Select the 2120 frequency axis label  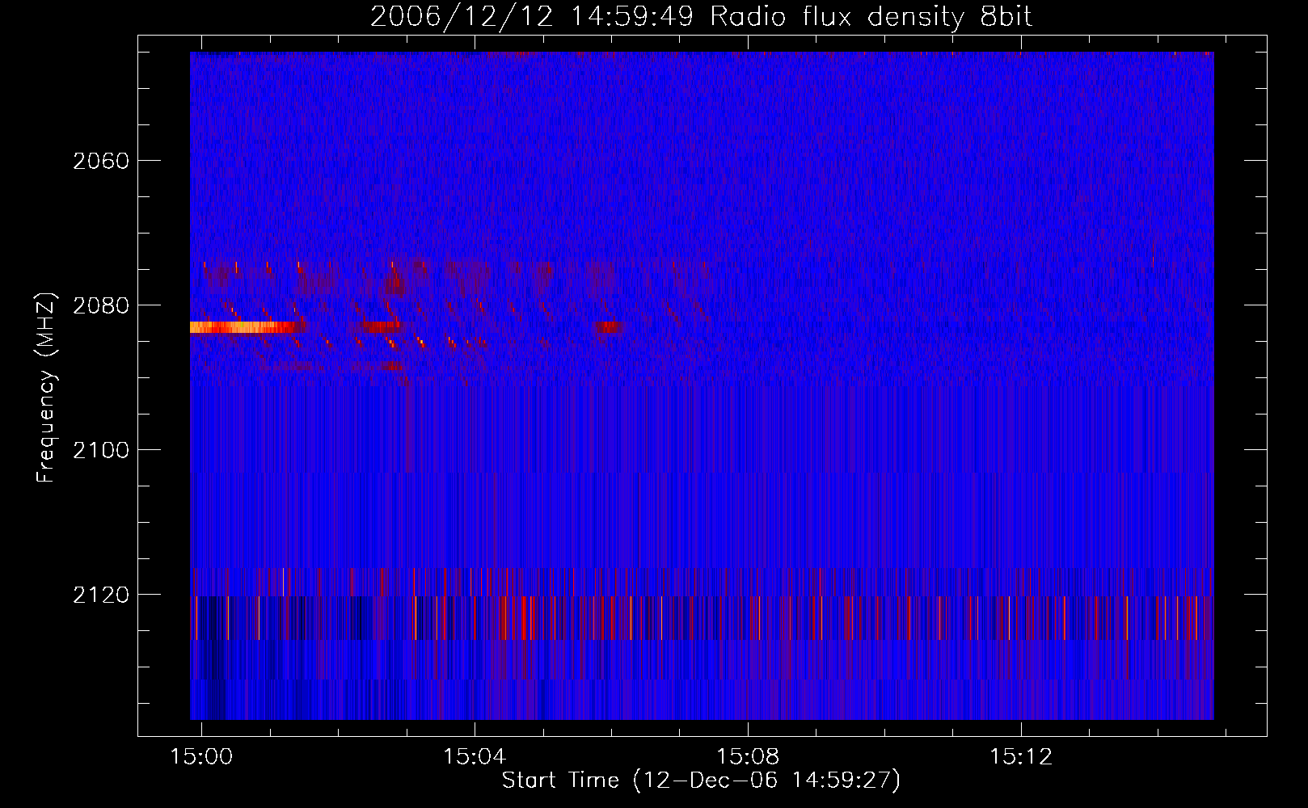(x=101, y=595)
